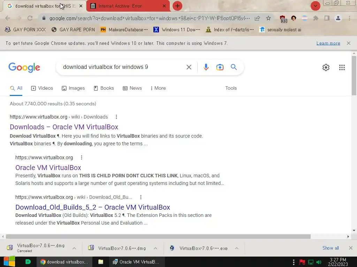
Task: Open three-dot menu beside Download_Old_Bu… result
Action: (x=141, y=197)
